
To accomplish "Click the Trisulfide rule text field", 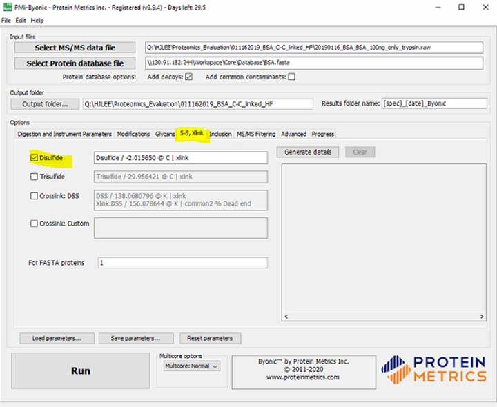I will [x=181, y=177].
